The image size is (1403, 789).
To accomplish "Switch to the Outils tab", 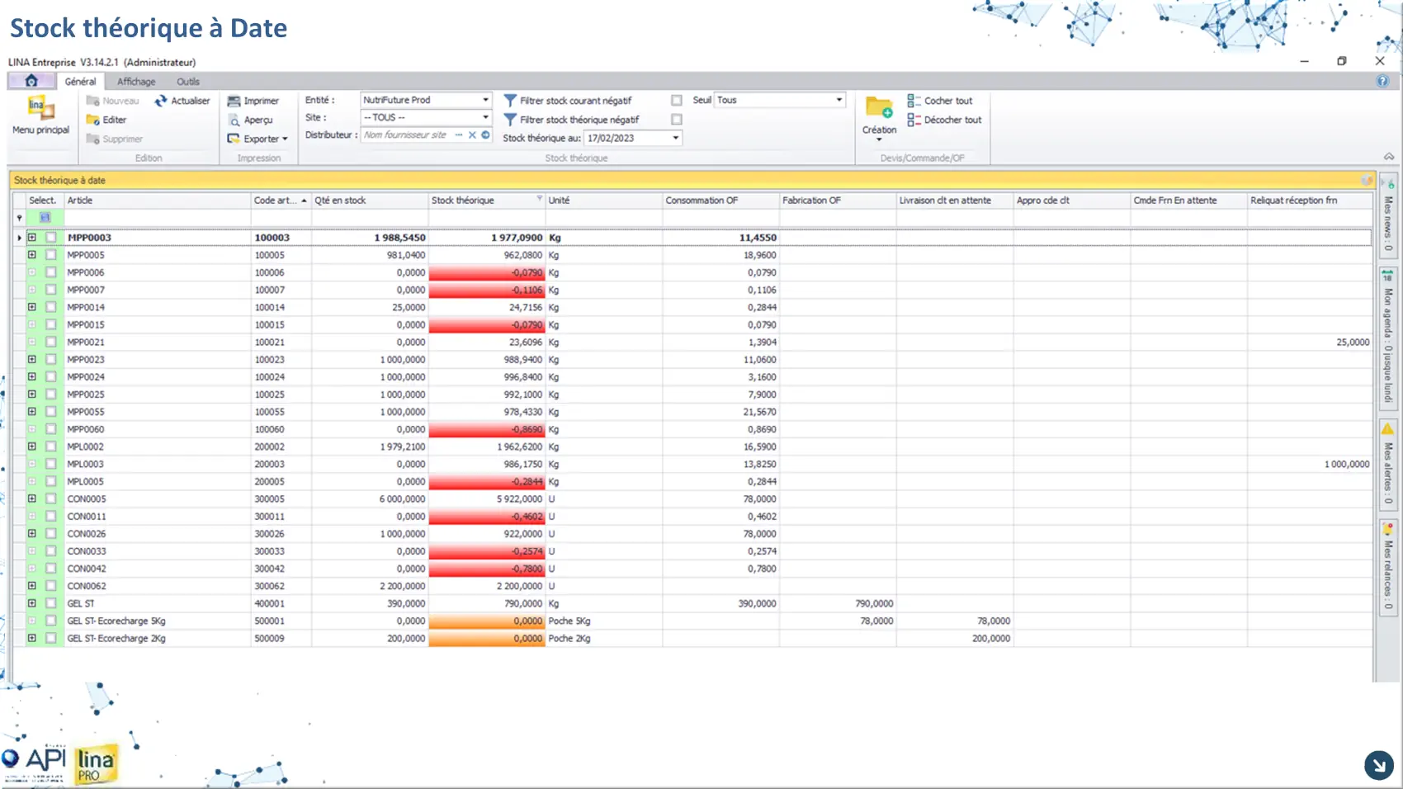I will 188,82.
